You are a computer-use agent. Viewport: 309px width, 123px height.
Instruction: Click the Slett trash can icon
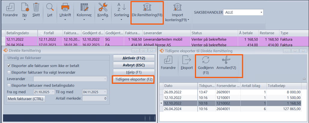tap(36, 7)
